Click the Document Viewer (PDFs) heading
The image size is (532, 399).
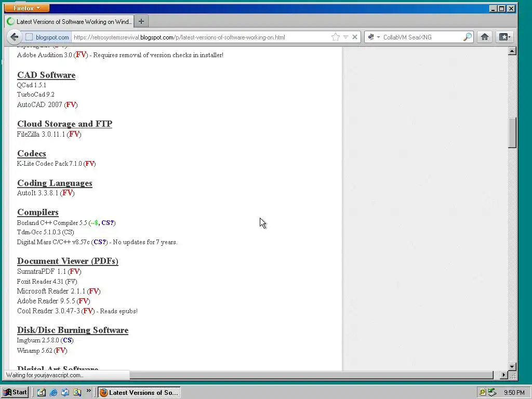(x=68, y=261)
